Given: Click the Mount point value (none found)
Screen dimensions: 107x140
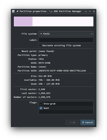Looking at the screenshot, I should (46, 51).
